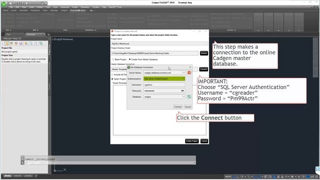Click the Server Name text box

pyautogui.click(x=162, y=72)
